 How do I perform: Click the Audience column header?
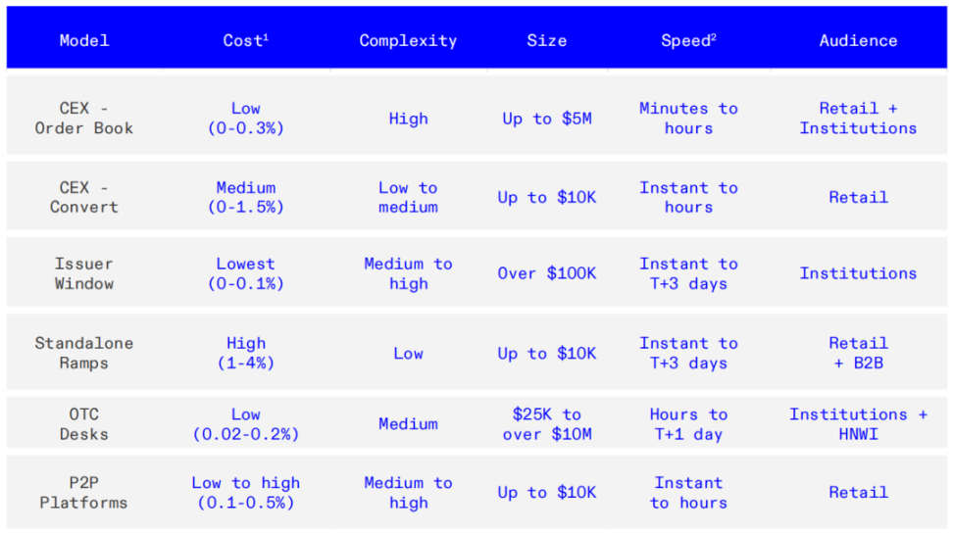858,41
